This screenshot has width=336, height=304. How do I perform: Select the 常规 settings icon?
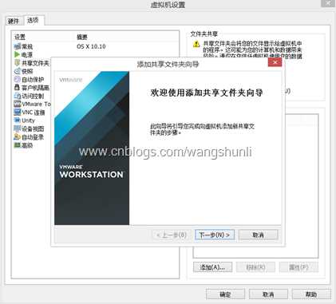(x=18, y=46)
